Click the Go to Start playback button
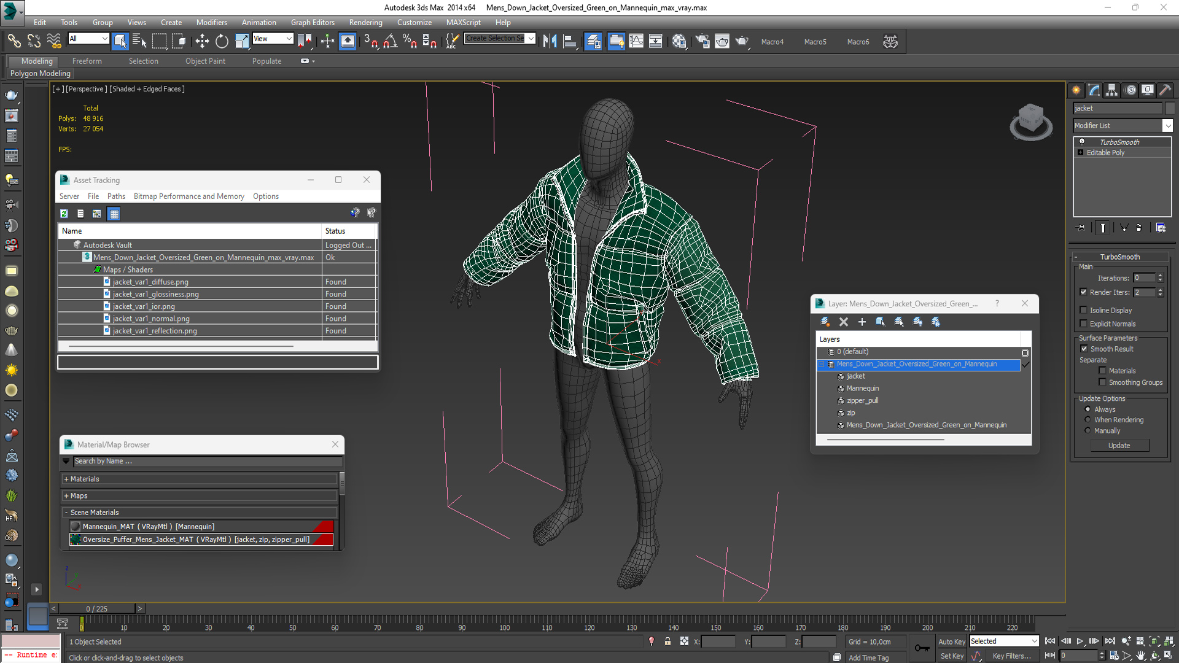1179x663 pixels. coord(1050,641)
